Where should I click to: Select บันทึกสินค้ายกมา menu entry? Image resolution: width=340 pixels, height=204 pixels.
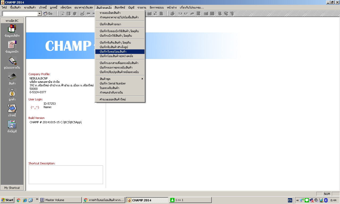coord(120,24)
